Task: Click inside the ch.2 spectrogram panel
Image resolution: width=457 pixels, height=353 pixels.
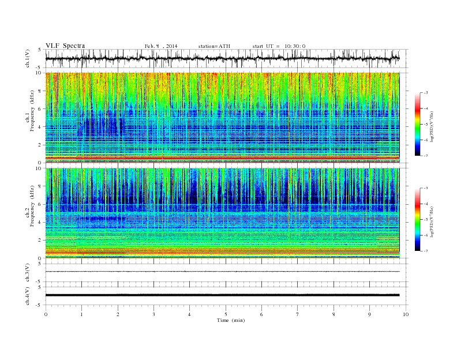Action: click(222, 213)
